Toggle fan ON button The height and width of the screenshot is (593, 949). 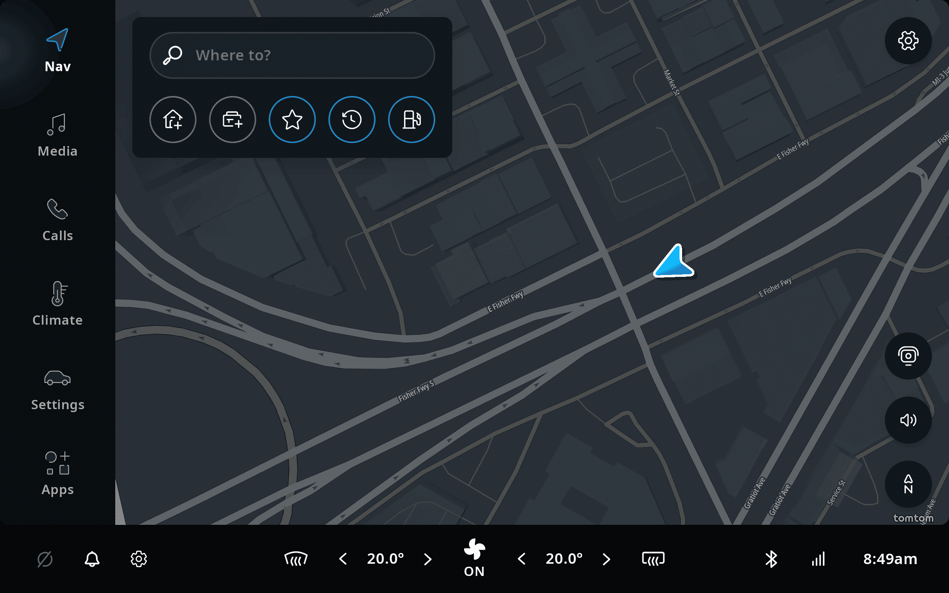click(x=474, y=558)
